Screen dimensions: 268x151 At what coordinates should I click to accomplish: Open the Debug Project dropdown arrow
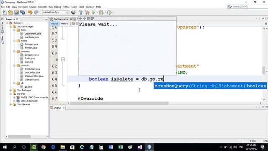[105, 12]
